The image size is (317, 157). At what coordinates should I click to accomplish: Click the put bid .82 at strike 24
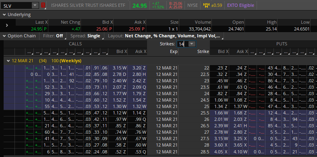(220, 94)
